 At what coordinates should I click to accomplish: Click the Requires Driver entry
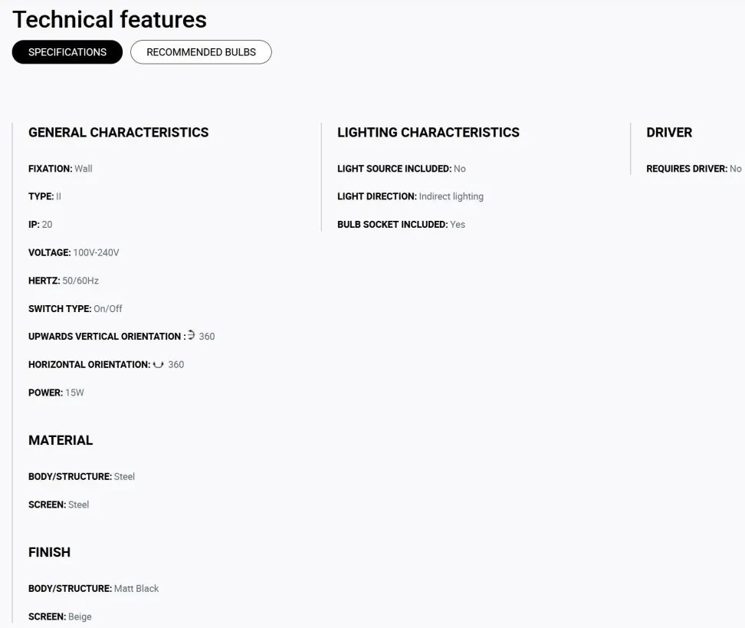694,169
